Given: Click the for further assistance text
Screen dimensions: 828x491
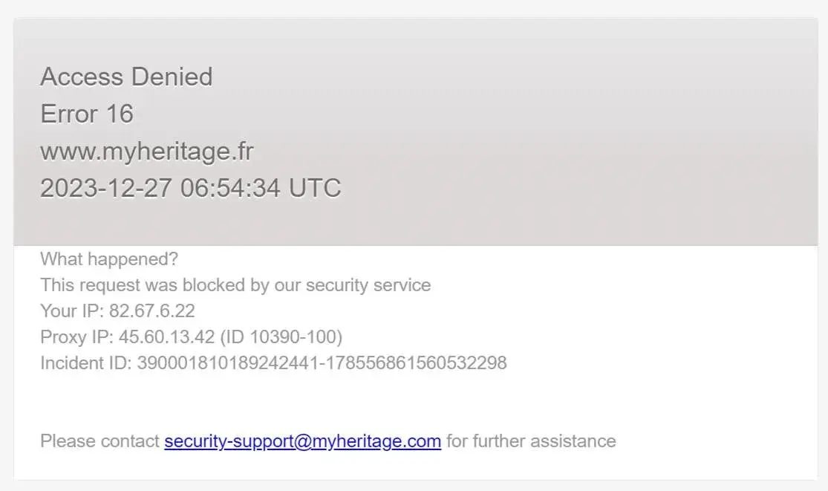Looking at the screenshot, I should click(531, 441).
